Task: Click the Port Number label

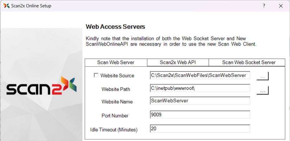Action: tap(115, 116)
